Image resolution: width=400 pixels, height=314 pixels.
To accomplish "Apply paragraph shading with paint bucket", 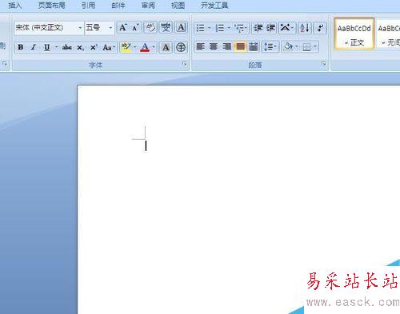I will [288, 47].
